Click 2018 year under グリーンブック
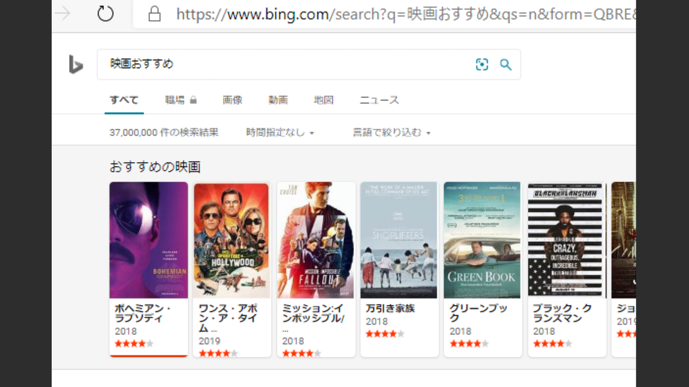This screenshot has width=689, height=387. pyautogui.click(x=460, y=331)
